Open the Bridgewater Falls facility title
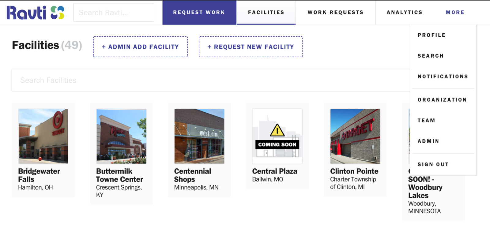Screen dimensions: 490x236 click(x=39, y=175)
